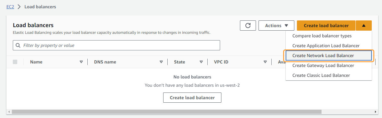Focus the Filter by property or value field
The height and width of the screenshot is (118, 382).
[x=116, y=45]
